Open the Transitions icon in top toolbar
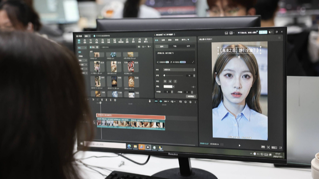This screenshot has height=179, width=319. coord(108,41)
